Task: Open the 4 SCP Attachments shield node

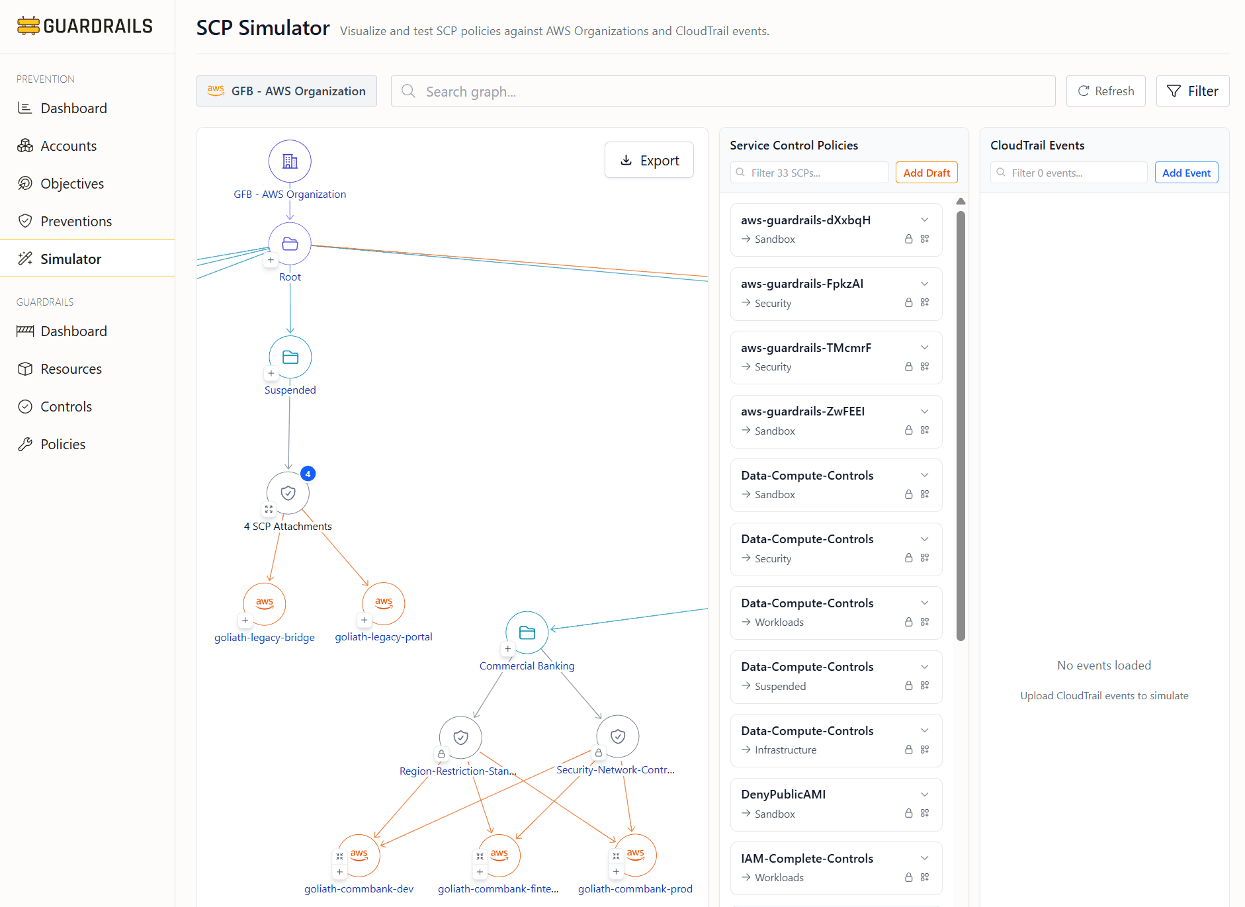Action: (288, 492)
